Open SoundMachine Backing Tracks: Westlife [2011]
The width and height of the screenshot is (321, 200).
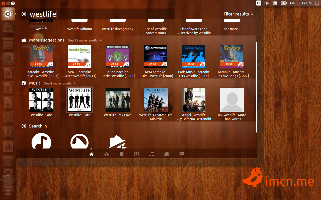(118, 61)
